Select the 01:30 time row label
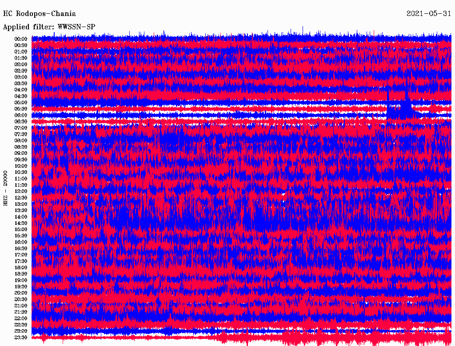The image size is (455, 346). click(x=21, y=58)
